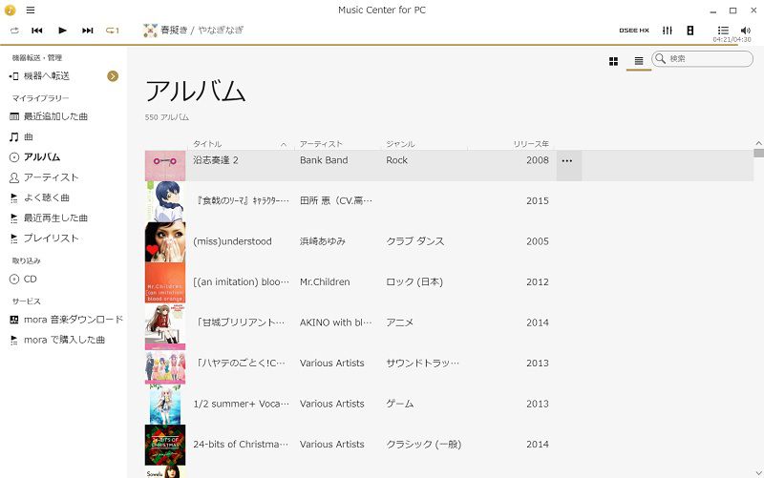Toggle DSEE HX upscaling

[633, 31]
